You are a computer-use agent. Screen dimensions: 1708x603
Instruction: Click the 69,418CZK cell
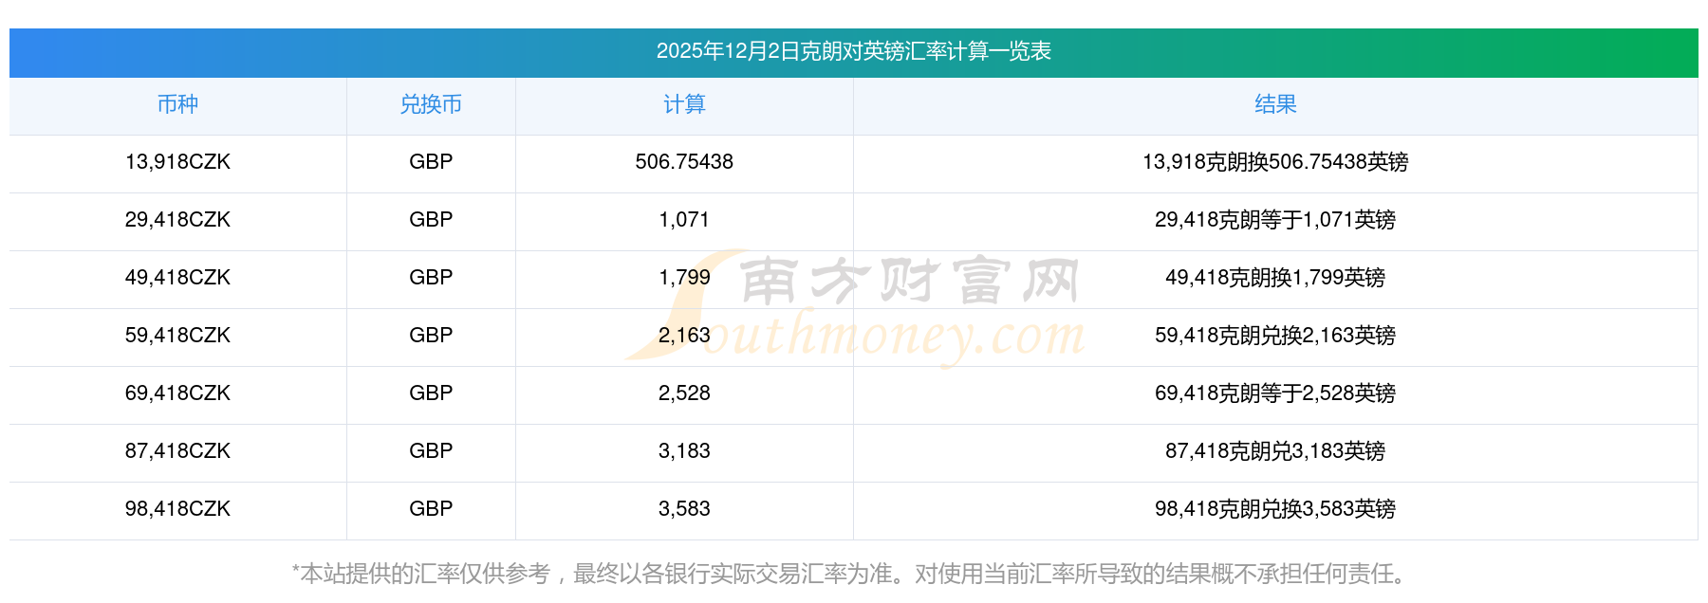coord(177,393)
